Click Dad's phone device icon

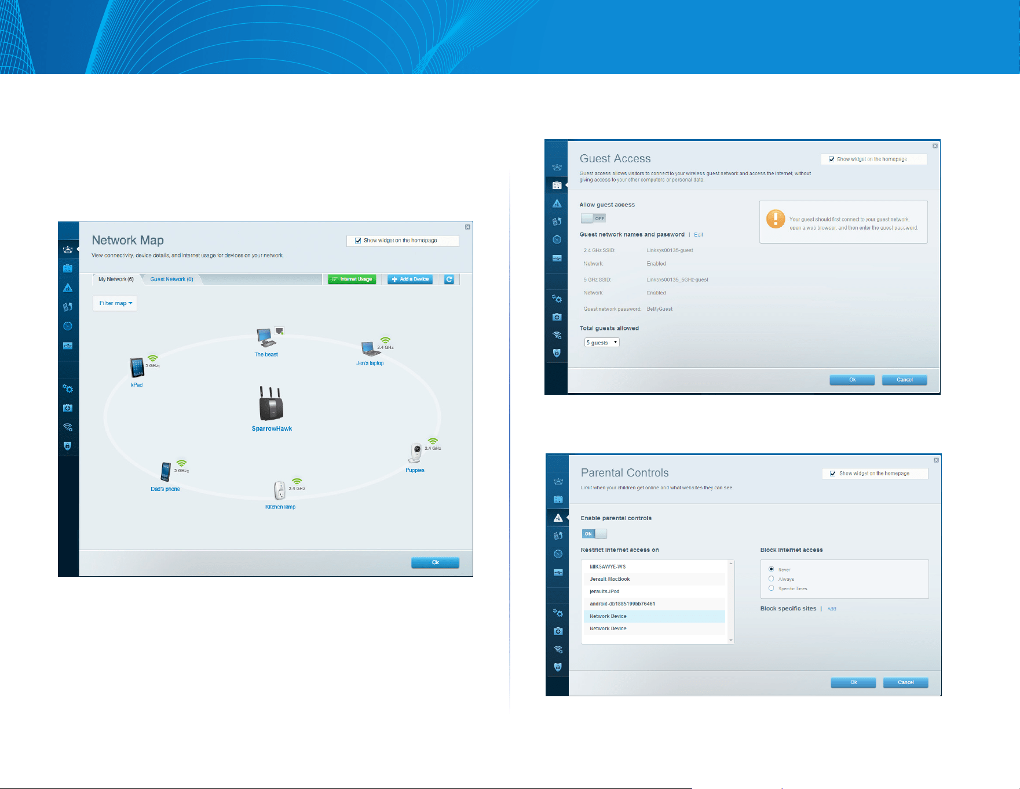pyautogui.click(x=166, y=472)
